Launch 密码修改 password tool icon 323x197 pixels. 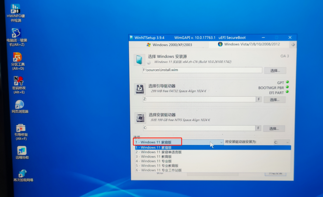pos(19,81)
